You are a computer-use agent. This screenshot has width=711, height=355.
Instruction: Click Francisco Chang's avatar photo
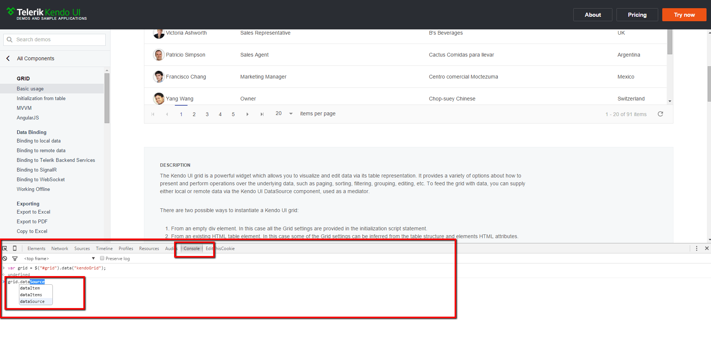(159, 77)
